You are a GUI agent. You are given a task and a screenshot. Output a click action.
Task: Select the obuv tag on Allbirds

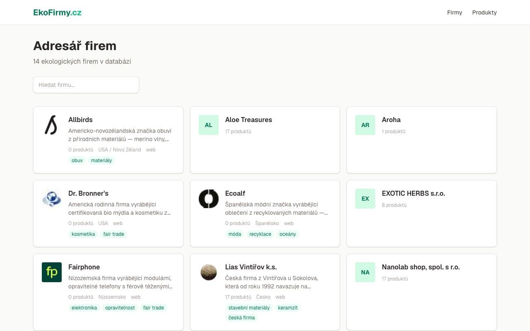coord(77,161)
